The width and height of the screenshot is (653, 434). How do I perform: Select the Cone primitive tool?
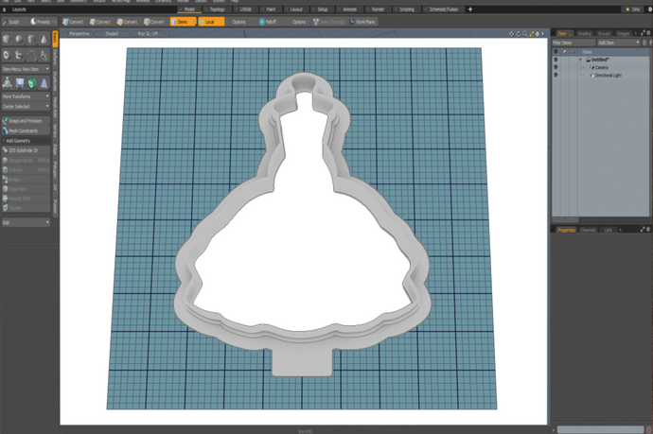click(x=44, y=39)
